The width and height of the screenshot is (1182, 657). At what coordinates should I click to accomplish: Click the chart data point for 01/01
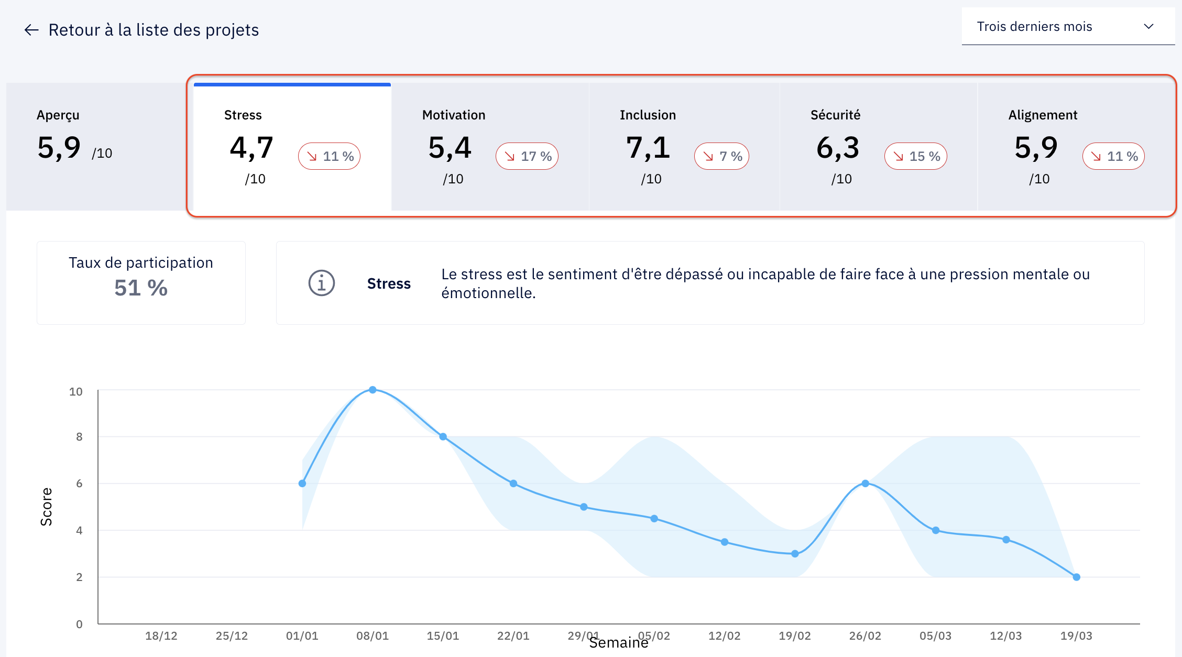[302, 483]
